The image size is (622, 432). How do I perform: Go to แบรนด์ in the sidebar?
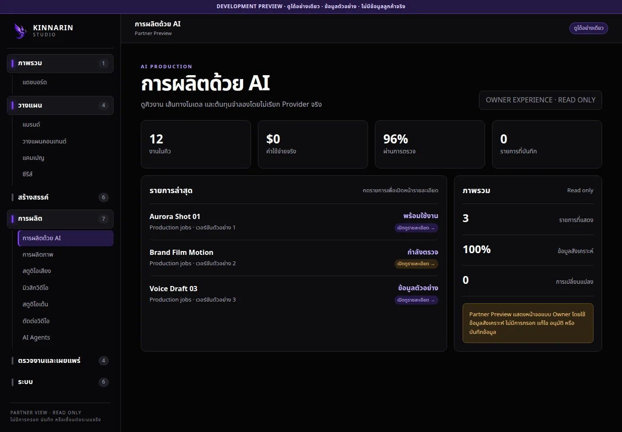pos(65,124)
